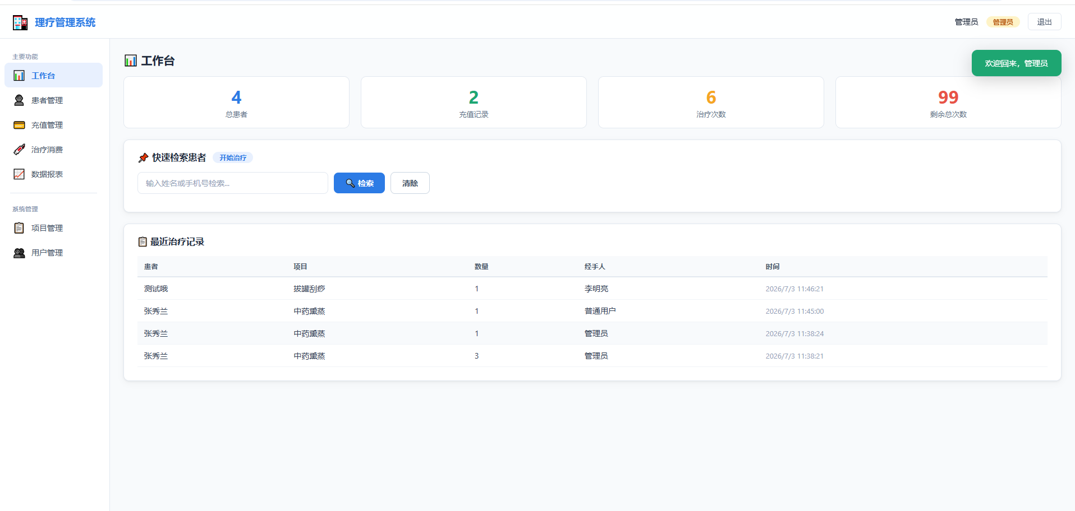Open 患者管理 via its person icon
The image size is (1075, 511).
pos(19,100)
